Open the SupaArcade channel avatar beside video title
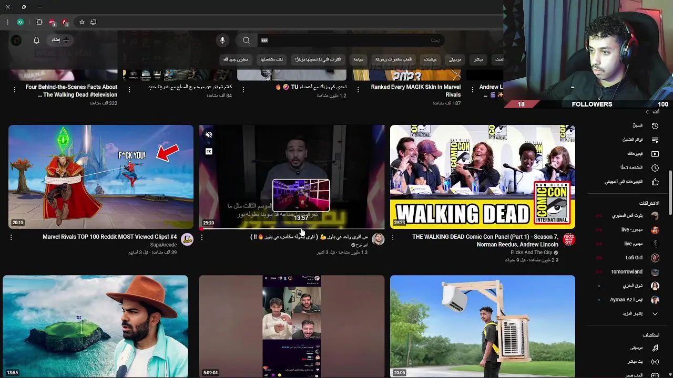Screen dimensions: 673x378 [x=187, y=240]
